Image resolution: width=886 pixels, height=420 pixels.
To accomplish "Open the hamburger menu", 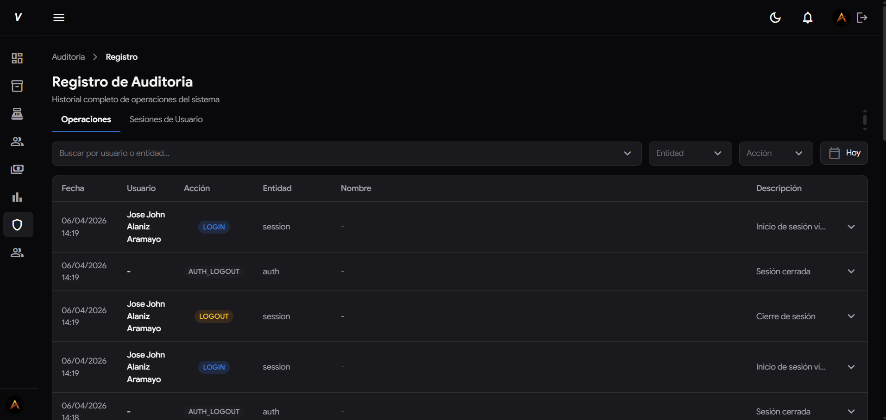I will [59, 18].
